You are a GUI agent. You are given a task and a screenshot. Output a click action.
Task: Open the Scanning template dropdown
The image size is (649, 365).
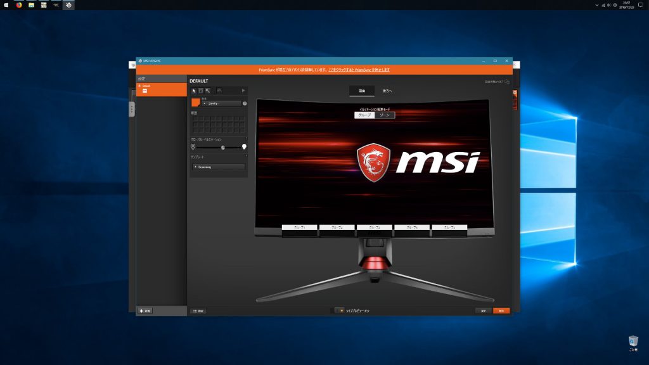(219, 167)
